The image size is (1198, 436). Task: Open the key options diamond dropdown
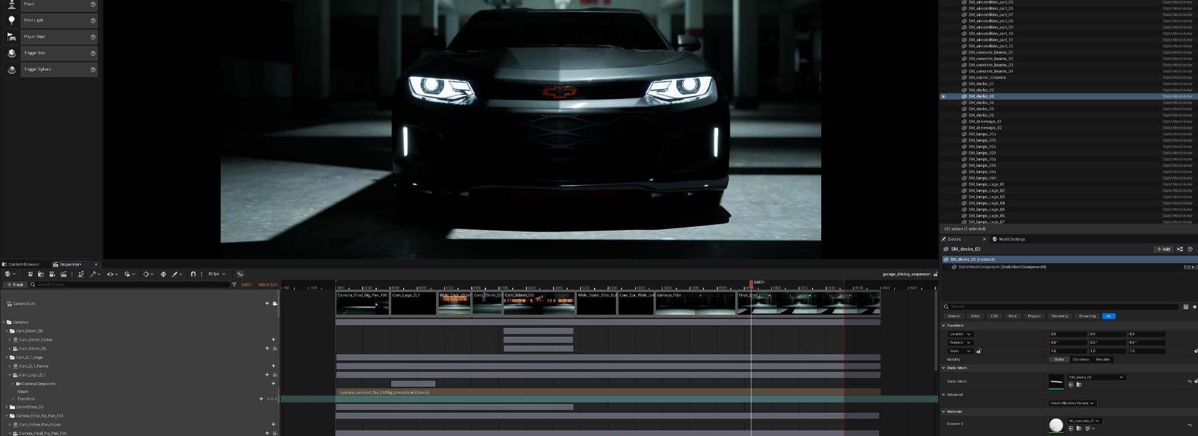tap(148, 274)
